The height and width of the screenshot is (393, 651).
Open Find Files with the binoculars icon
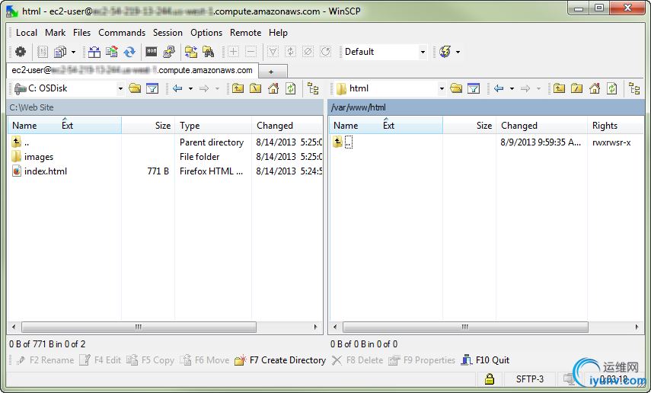[x=209, y=52]
